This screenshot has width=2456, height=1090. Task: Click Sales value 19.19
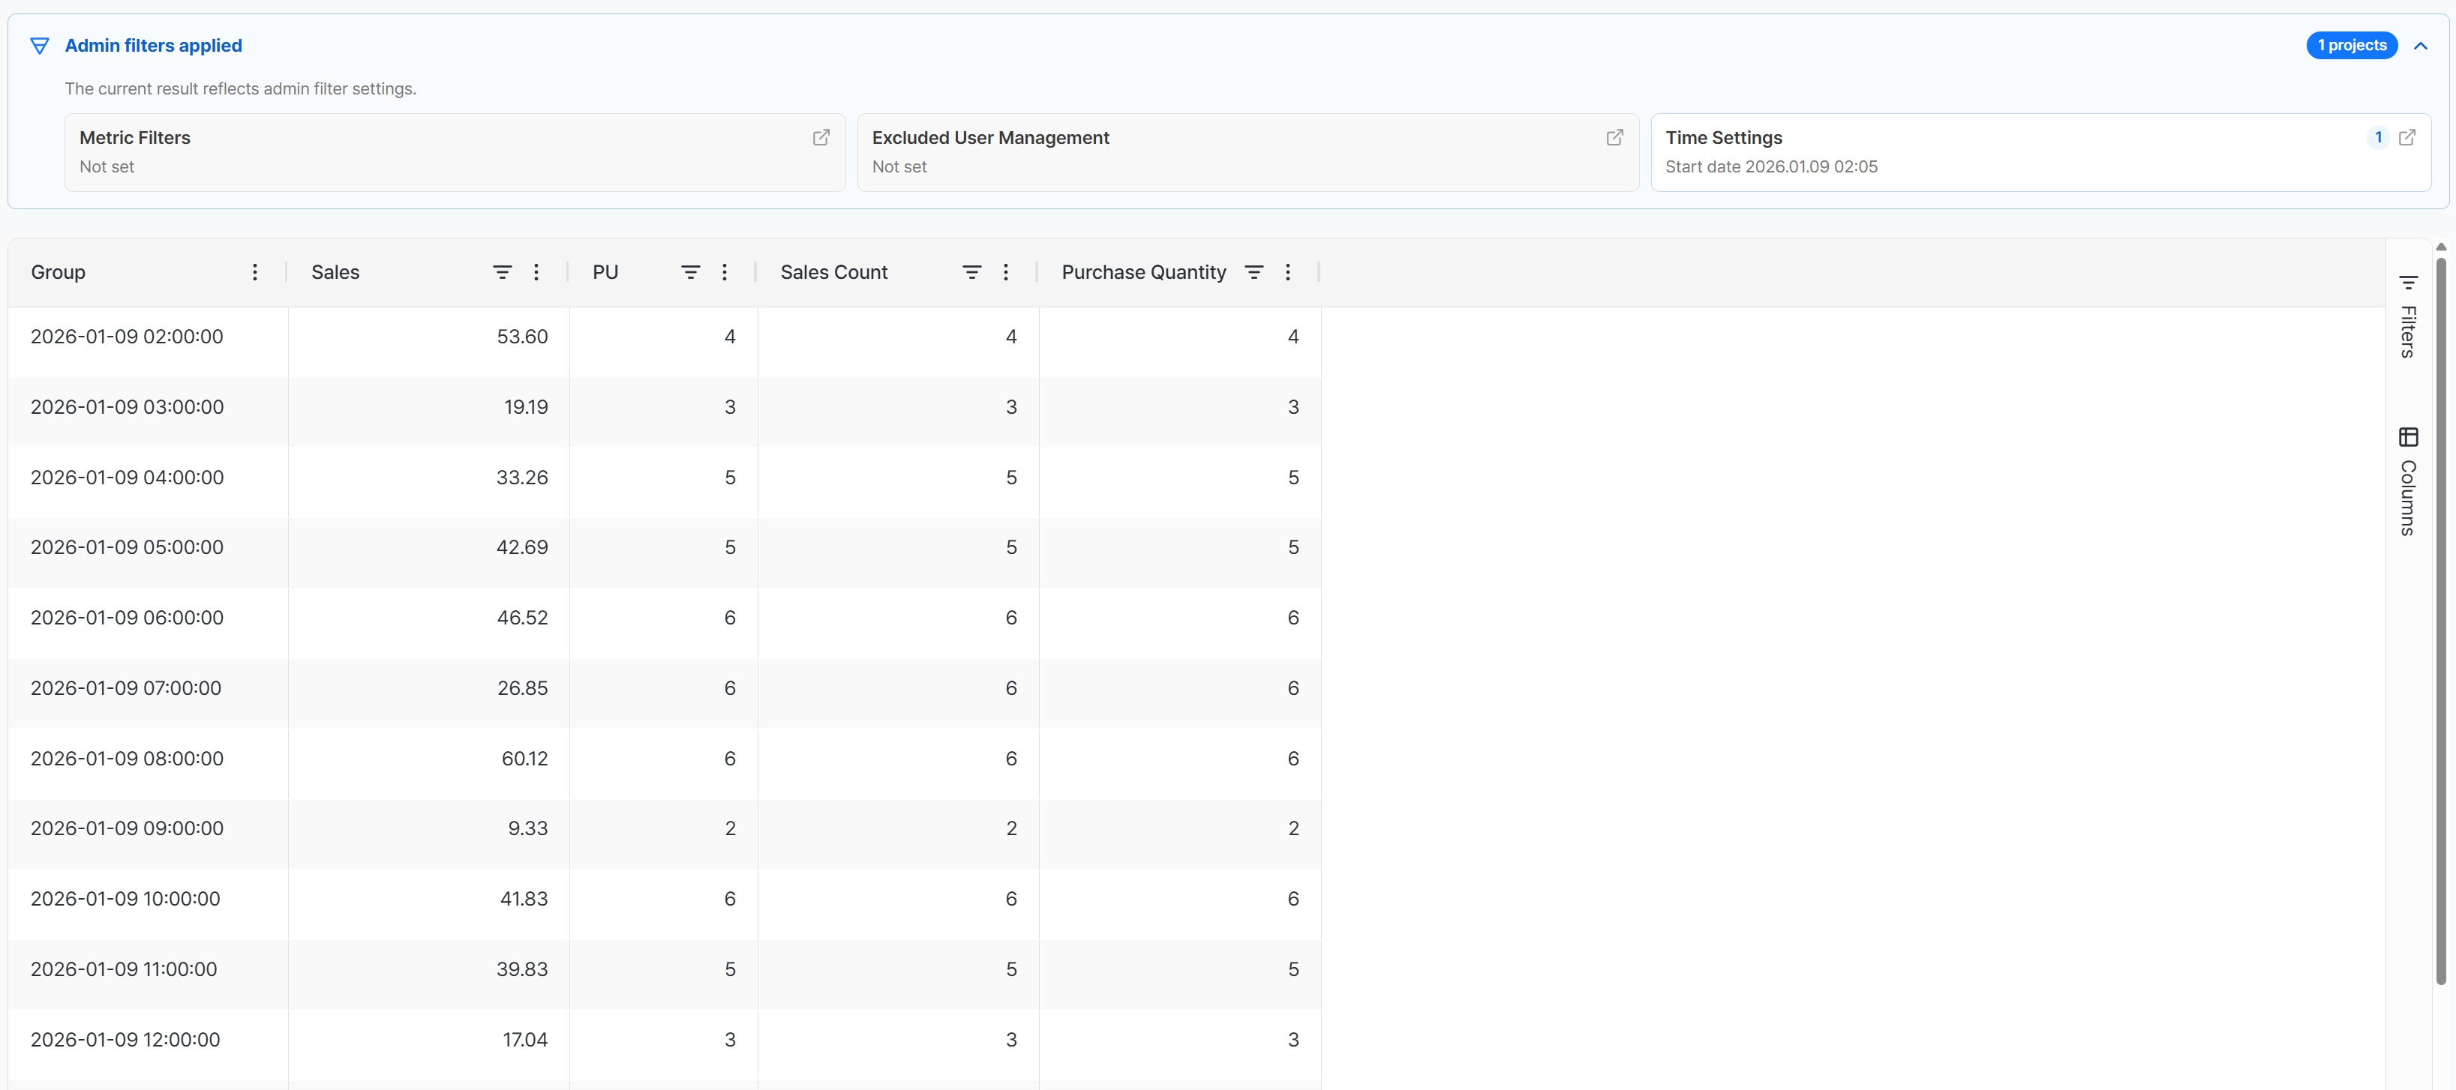pos(527,408)
